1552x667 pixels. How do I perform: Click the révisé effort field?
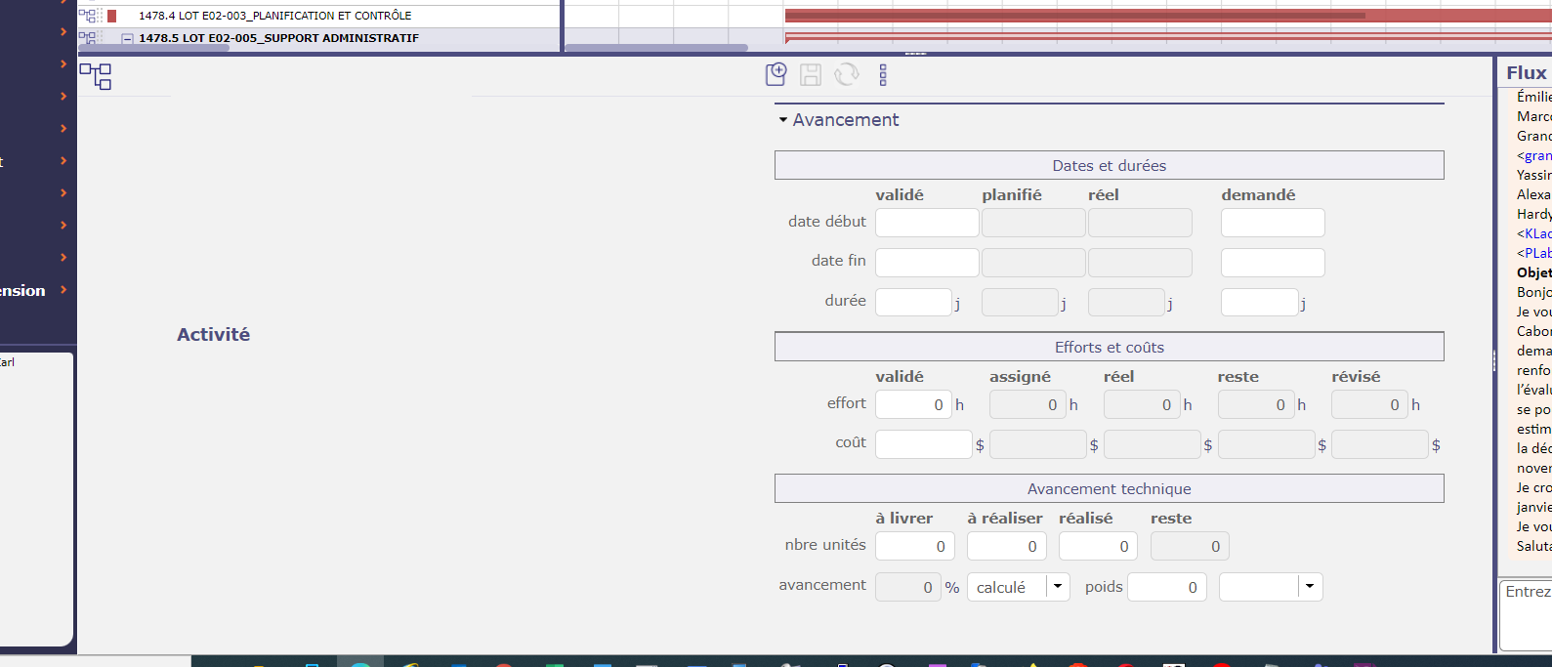tap(1369, 404)
